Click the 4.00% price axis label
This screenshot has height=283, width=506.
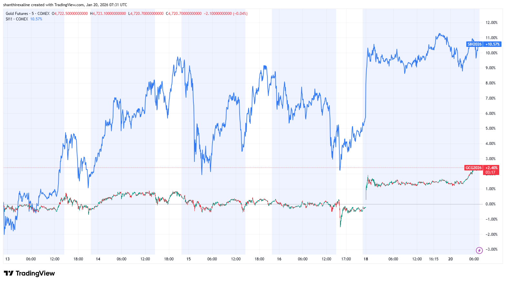tap(491, 144)
